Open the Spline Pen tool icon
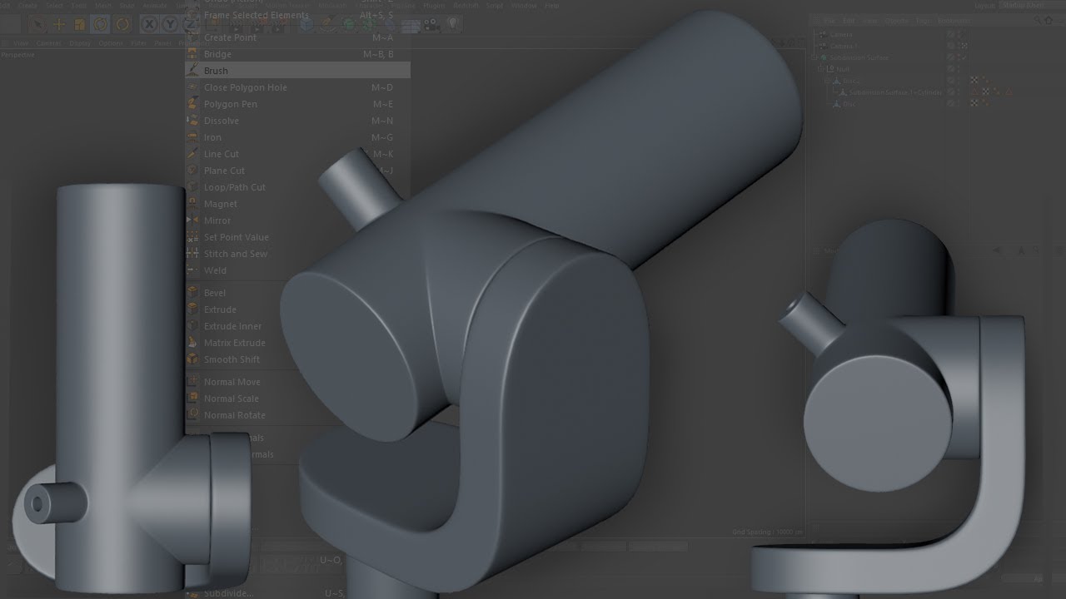Screen dimensions: 1066x599 (x=327, y=25)
